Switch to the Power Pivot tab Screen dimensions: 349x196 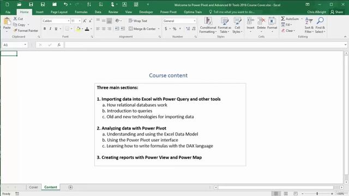tap(169, 12)
